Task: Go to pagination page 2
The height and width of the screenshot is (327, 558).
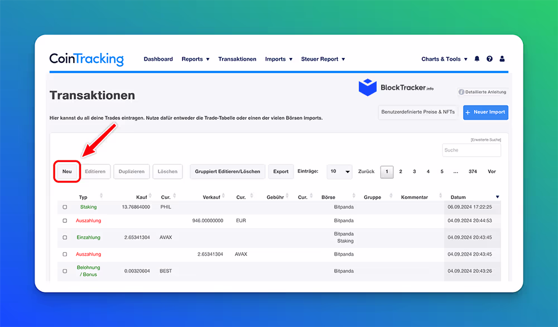Action: click(x=401, y=172)
